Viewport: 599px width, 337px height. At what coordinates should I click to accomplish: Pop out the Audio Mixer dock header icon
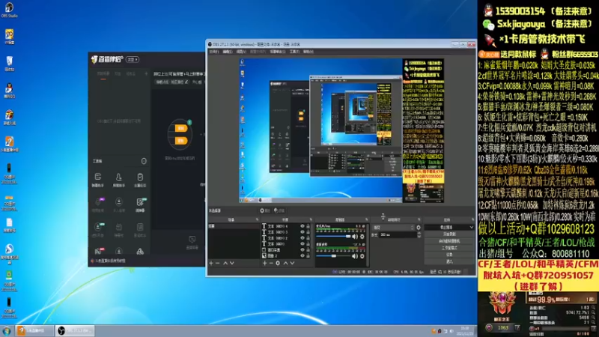pyautogui.click(x=366, y=219)
